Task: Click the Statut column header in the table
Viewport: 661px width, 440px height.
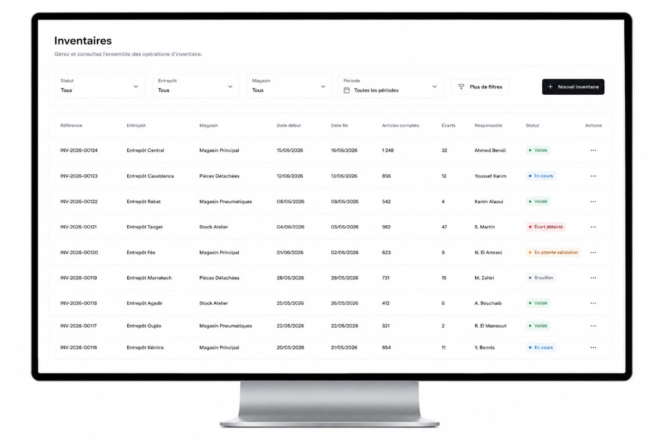Action: 533,126
